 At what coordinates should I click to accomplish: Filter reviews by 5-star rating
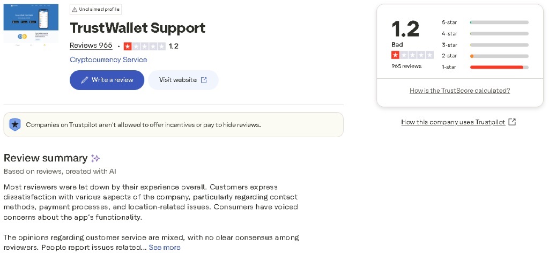pyautogui.click(x=485, y=23)
